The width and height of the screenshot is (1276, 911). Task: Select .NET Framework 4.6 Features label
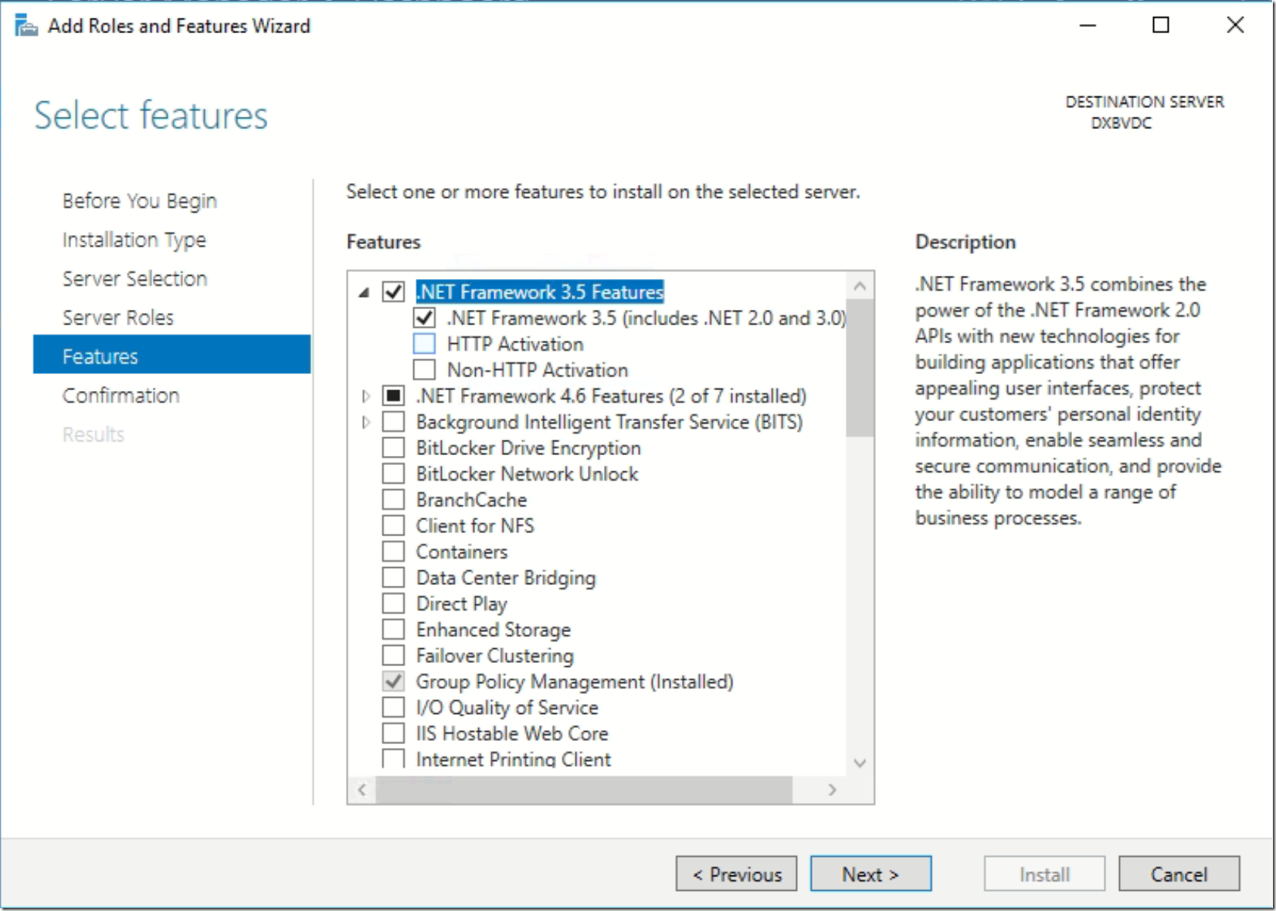pos(611,396)
